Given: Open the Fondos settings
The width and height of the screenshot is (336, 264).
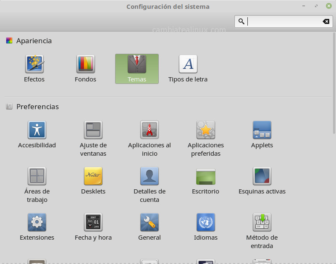Looking at the screenshot, I should (85, 68).
